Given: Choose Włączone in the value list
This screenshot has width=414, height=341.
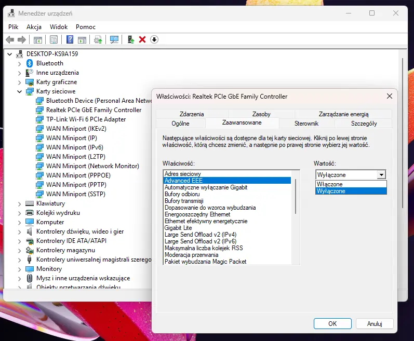Looking at the screenshot, I should click(x=351, y=184).
